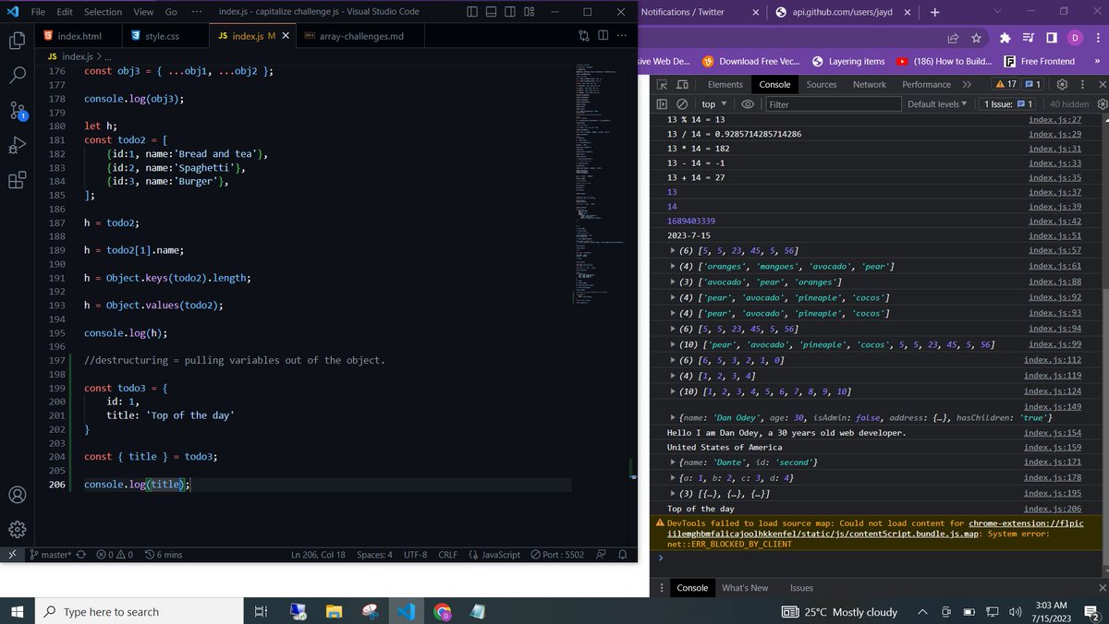
Task: Click the Chrome share page icon
Action: click(x=953, y=38)
